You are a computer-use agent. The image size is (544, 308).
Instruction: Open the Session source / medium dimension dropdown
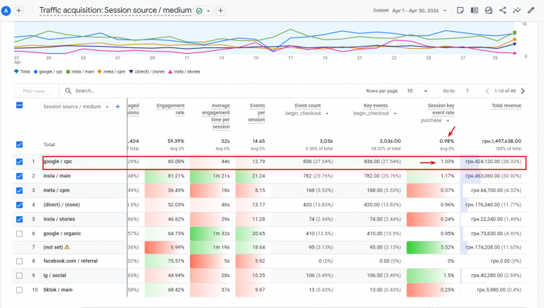coord(76,107)
